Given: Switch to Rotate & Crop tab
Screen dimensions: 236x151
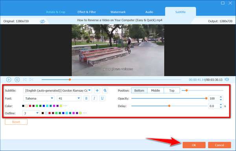Looking at the screenshot, I should 55,12.
